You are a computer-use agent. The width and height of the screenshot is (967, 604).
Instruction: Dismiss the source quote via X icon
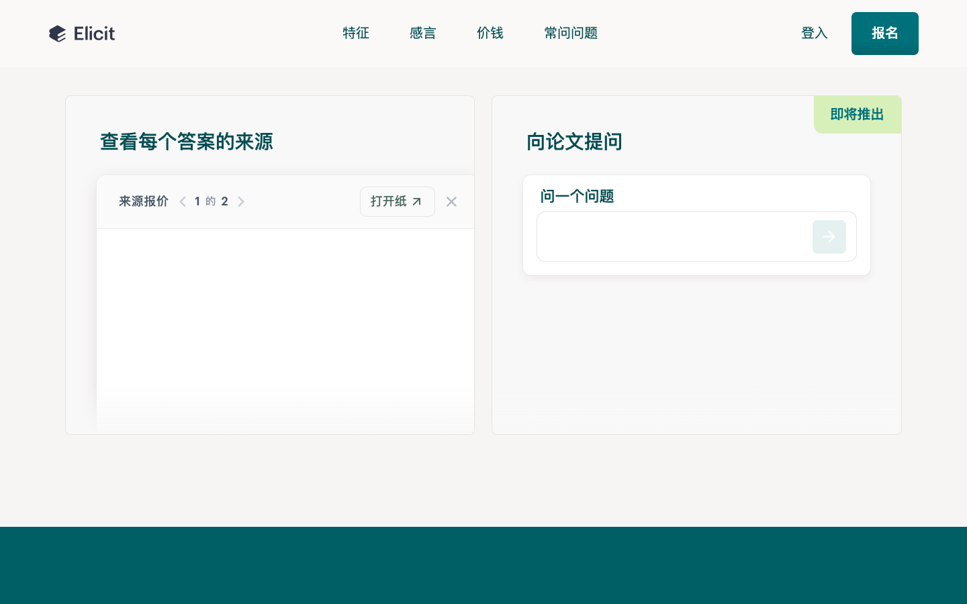[451, 201]
